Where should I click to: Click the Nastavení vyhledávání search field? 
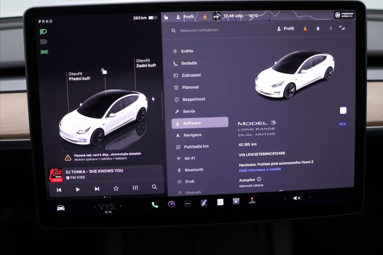[199, 30]
